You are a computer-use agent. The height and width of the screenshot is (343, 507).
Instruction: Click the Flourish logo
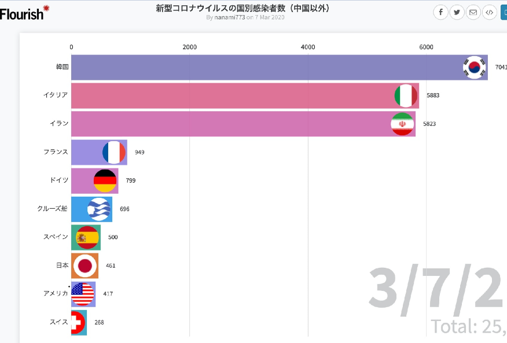pos(24,13)
